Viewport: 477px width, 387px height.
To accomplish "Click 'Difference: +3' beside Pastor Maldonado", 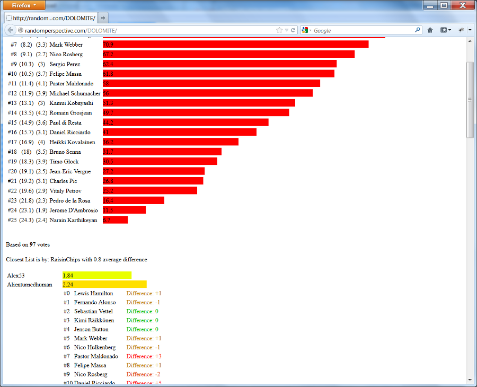I will coord(144,356).
